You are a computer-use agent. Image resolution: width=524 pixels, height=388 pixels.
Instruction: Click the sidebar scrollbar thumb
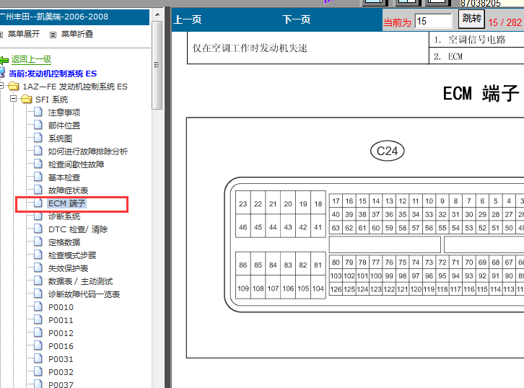(x=157, y=65)
